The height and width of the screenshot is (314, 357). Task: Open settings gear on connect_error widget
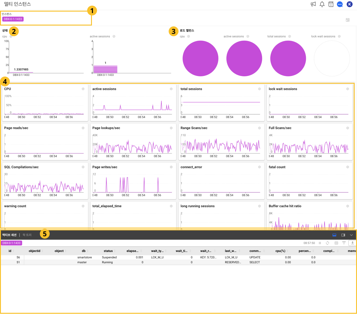click(x=259, y=167)
